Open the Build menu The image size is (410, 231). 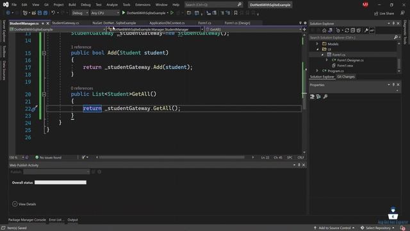(72, 4)
